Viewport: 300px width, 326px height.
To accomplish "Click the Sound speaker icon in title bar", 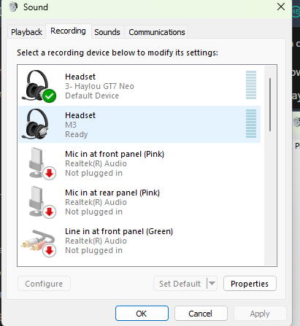I will coord(13,7).
